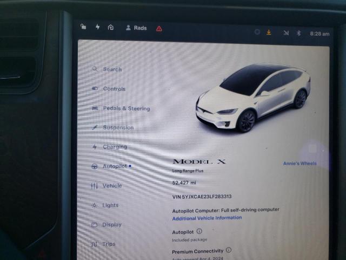Tap the white Model X car image
Screen dimensions: 346x260
point(253,97)
